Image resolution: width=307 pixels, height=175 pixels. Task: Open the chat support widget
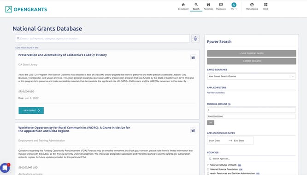[5, 168]
